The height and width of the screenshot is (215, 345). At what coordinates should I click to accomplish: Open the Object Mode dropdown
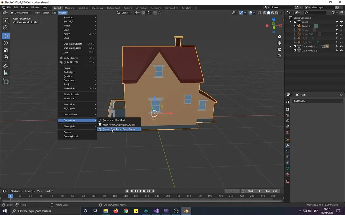[x=21, y=13]
